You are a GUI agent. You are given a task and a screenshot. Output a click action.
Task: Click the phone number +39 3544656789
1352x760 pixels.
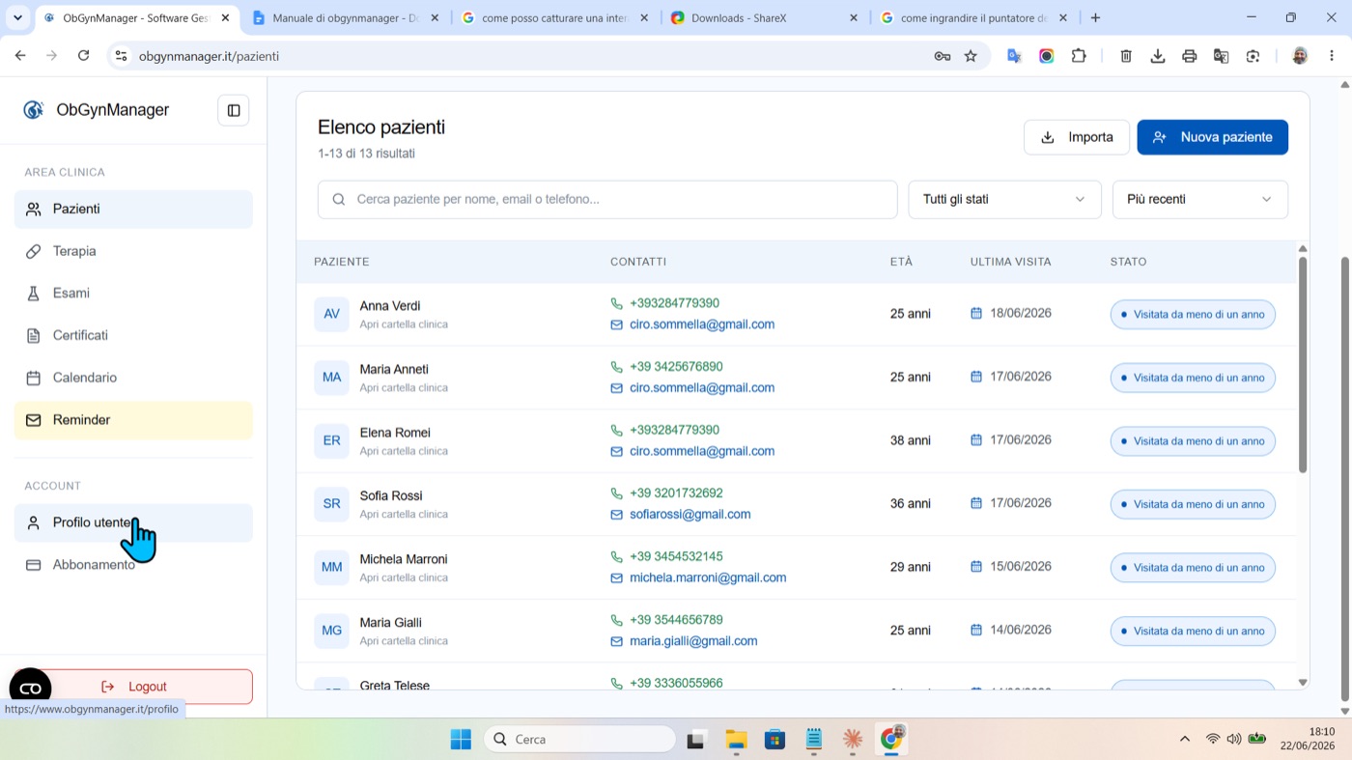tap(676, 620)
